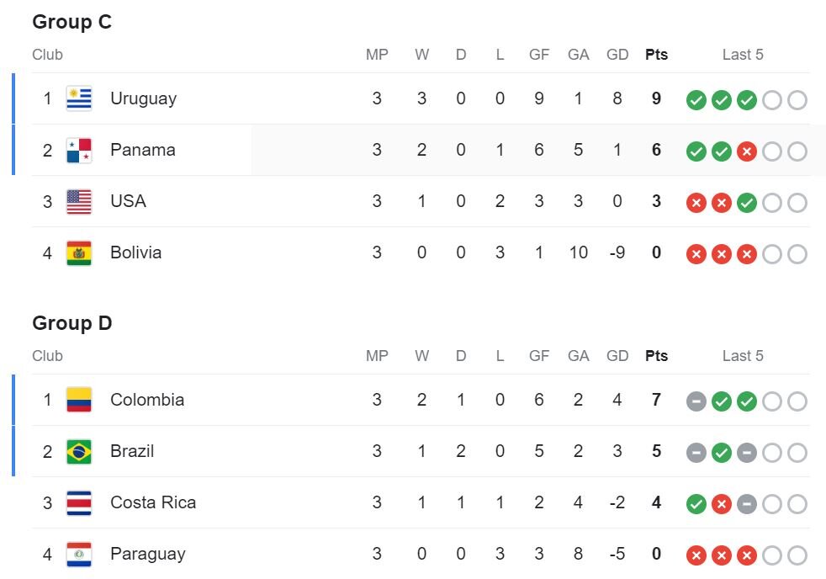
Task: Click the Paraguay flag icon
Action: click(79, 555)
